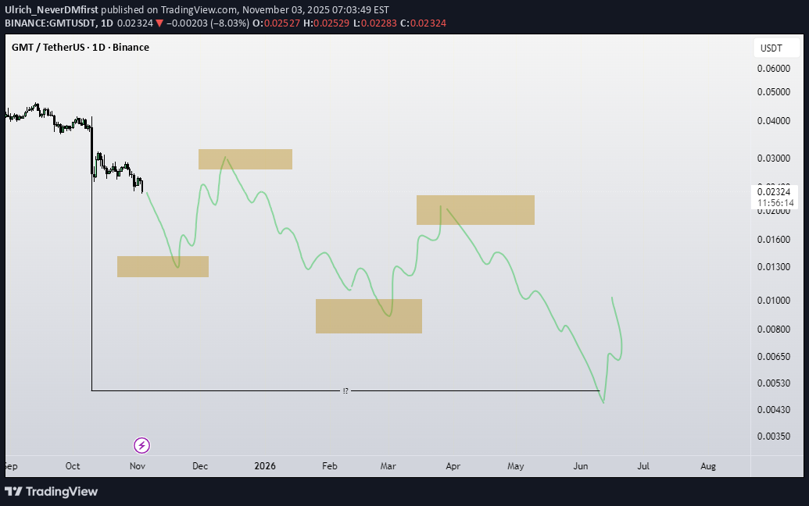Click the 0.00350 label on the price axis
Image resolution: width=809 pixels, height=506 pixels.
[x=773, y=437]
